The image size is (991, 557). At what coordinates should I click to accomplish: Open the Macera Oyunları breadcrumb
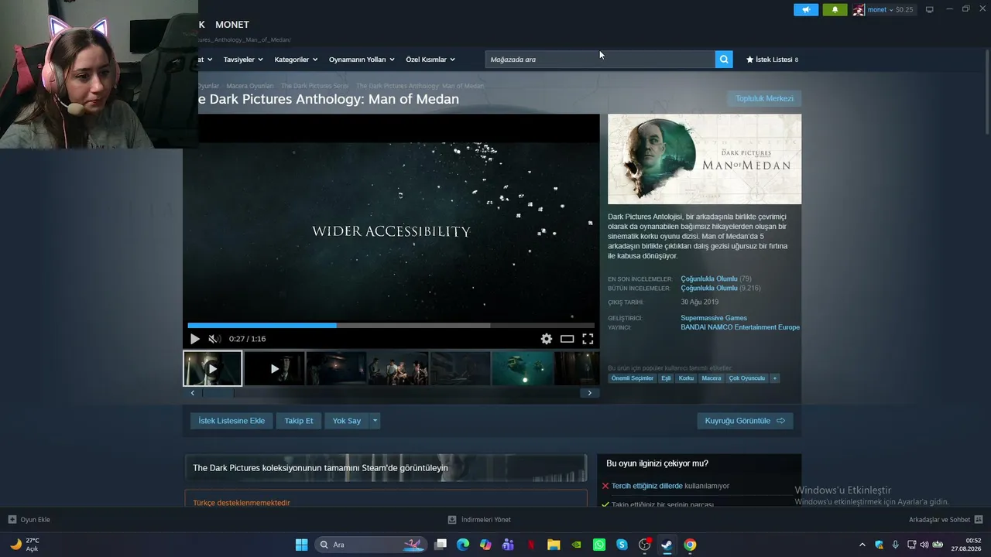click(250, 86)
